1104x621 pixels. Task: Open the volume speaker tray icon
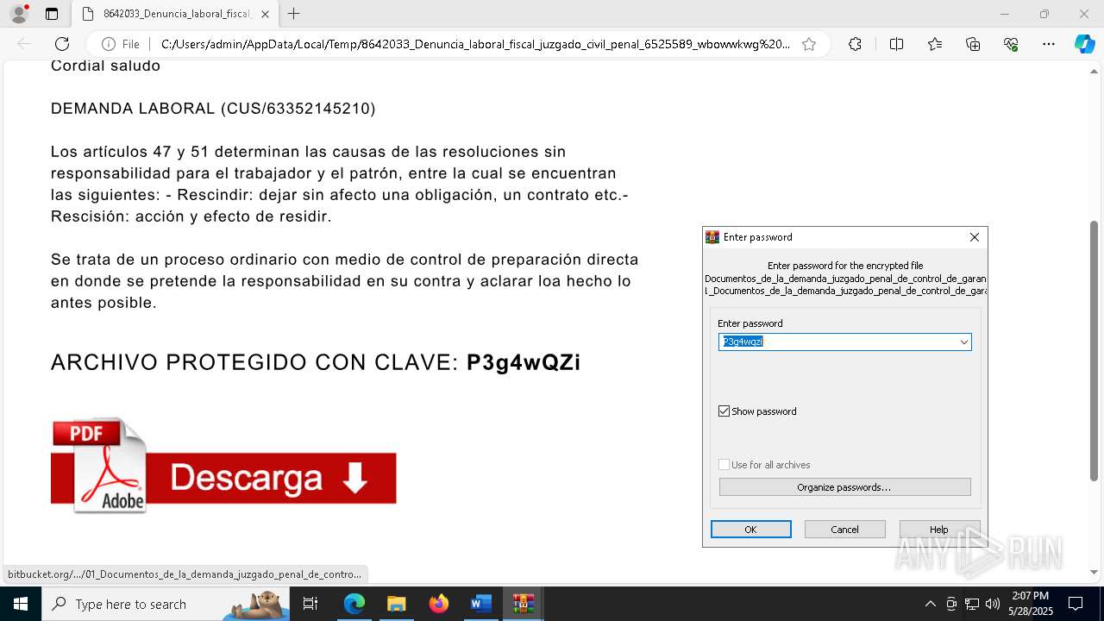tap(993, 604)
